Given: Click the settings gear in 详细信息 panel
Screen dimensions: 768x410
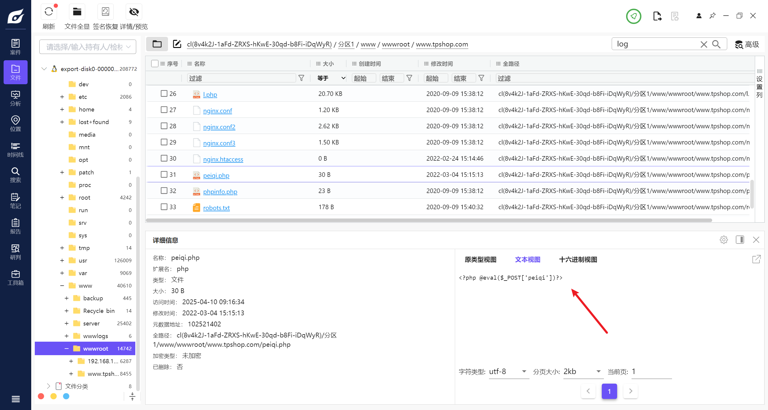Looking at the screenshot, I should [724, 240].
